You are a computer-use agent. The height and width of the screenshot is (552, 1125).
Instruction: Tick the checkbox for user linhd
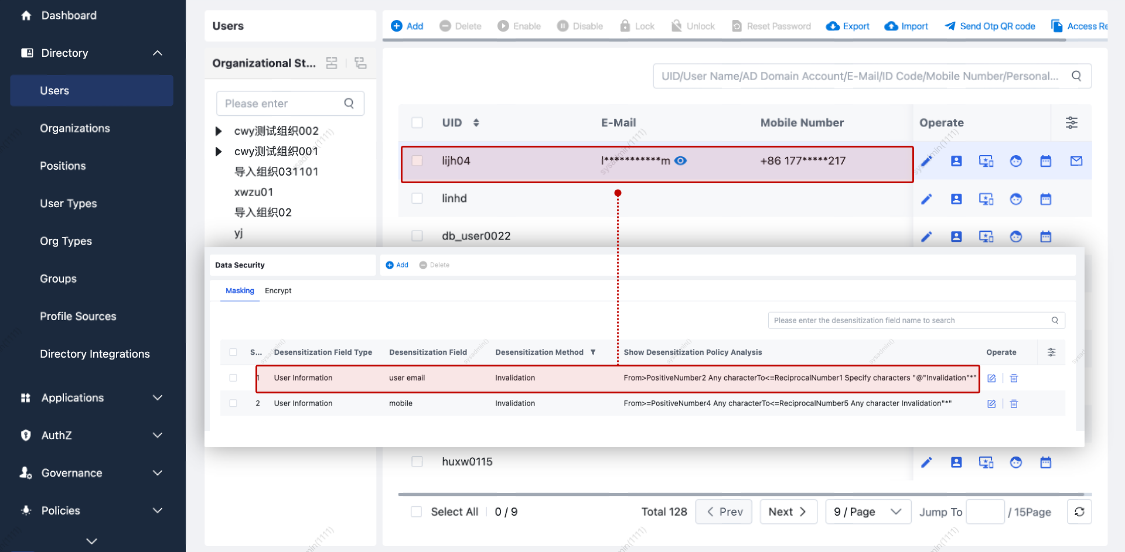click(417, 198)
